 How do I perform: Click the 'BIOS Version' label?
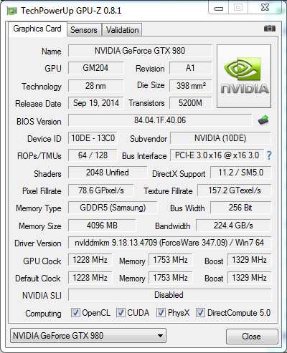(39, 122)
